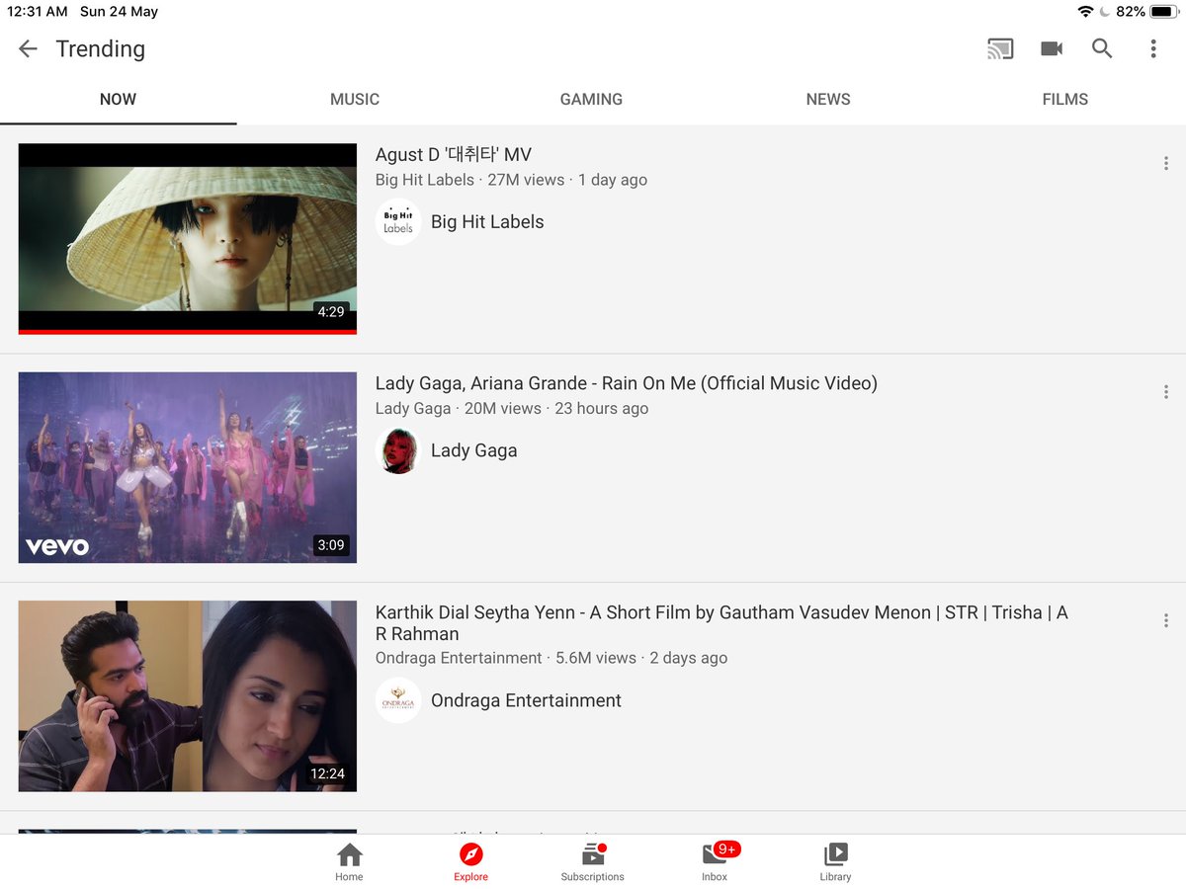The width and height of the screenshot is (1186, 889).
Task: Play the Rain On Me video thumbnail
Action: pos(188,467)
